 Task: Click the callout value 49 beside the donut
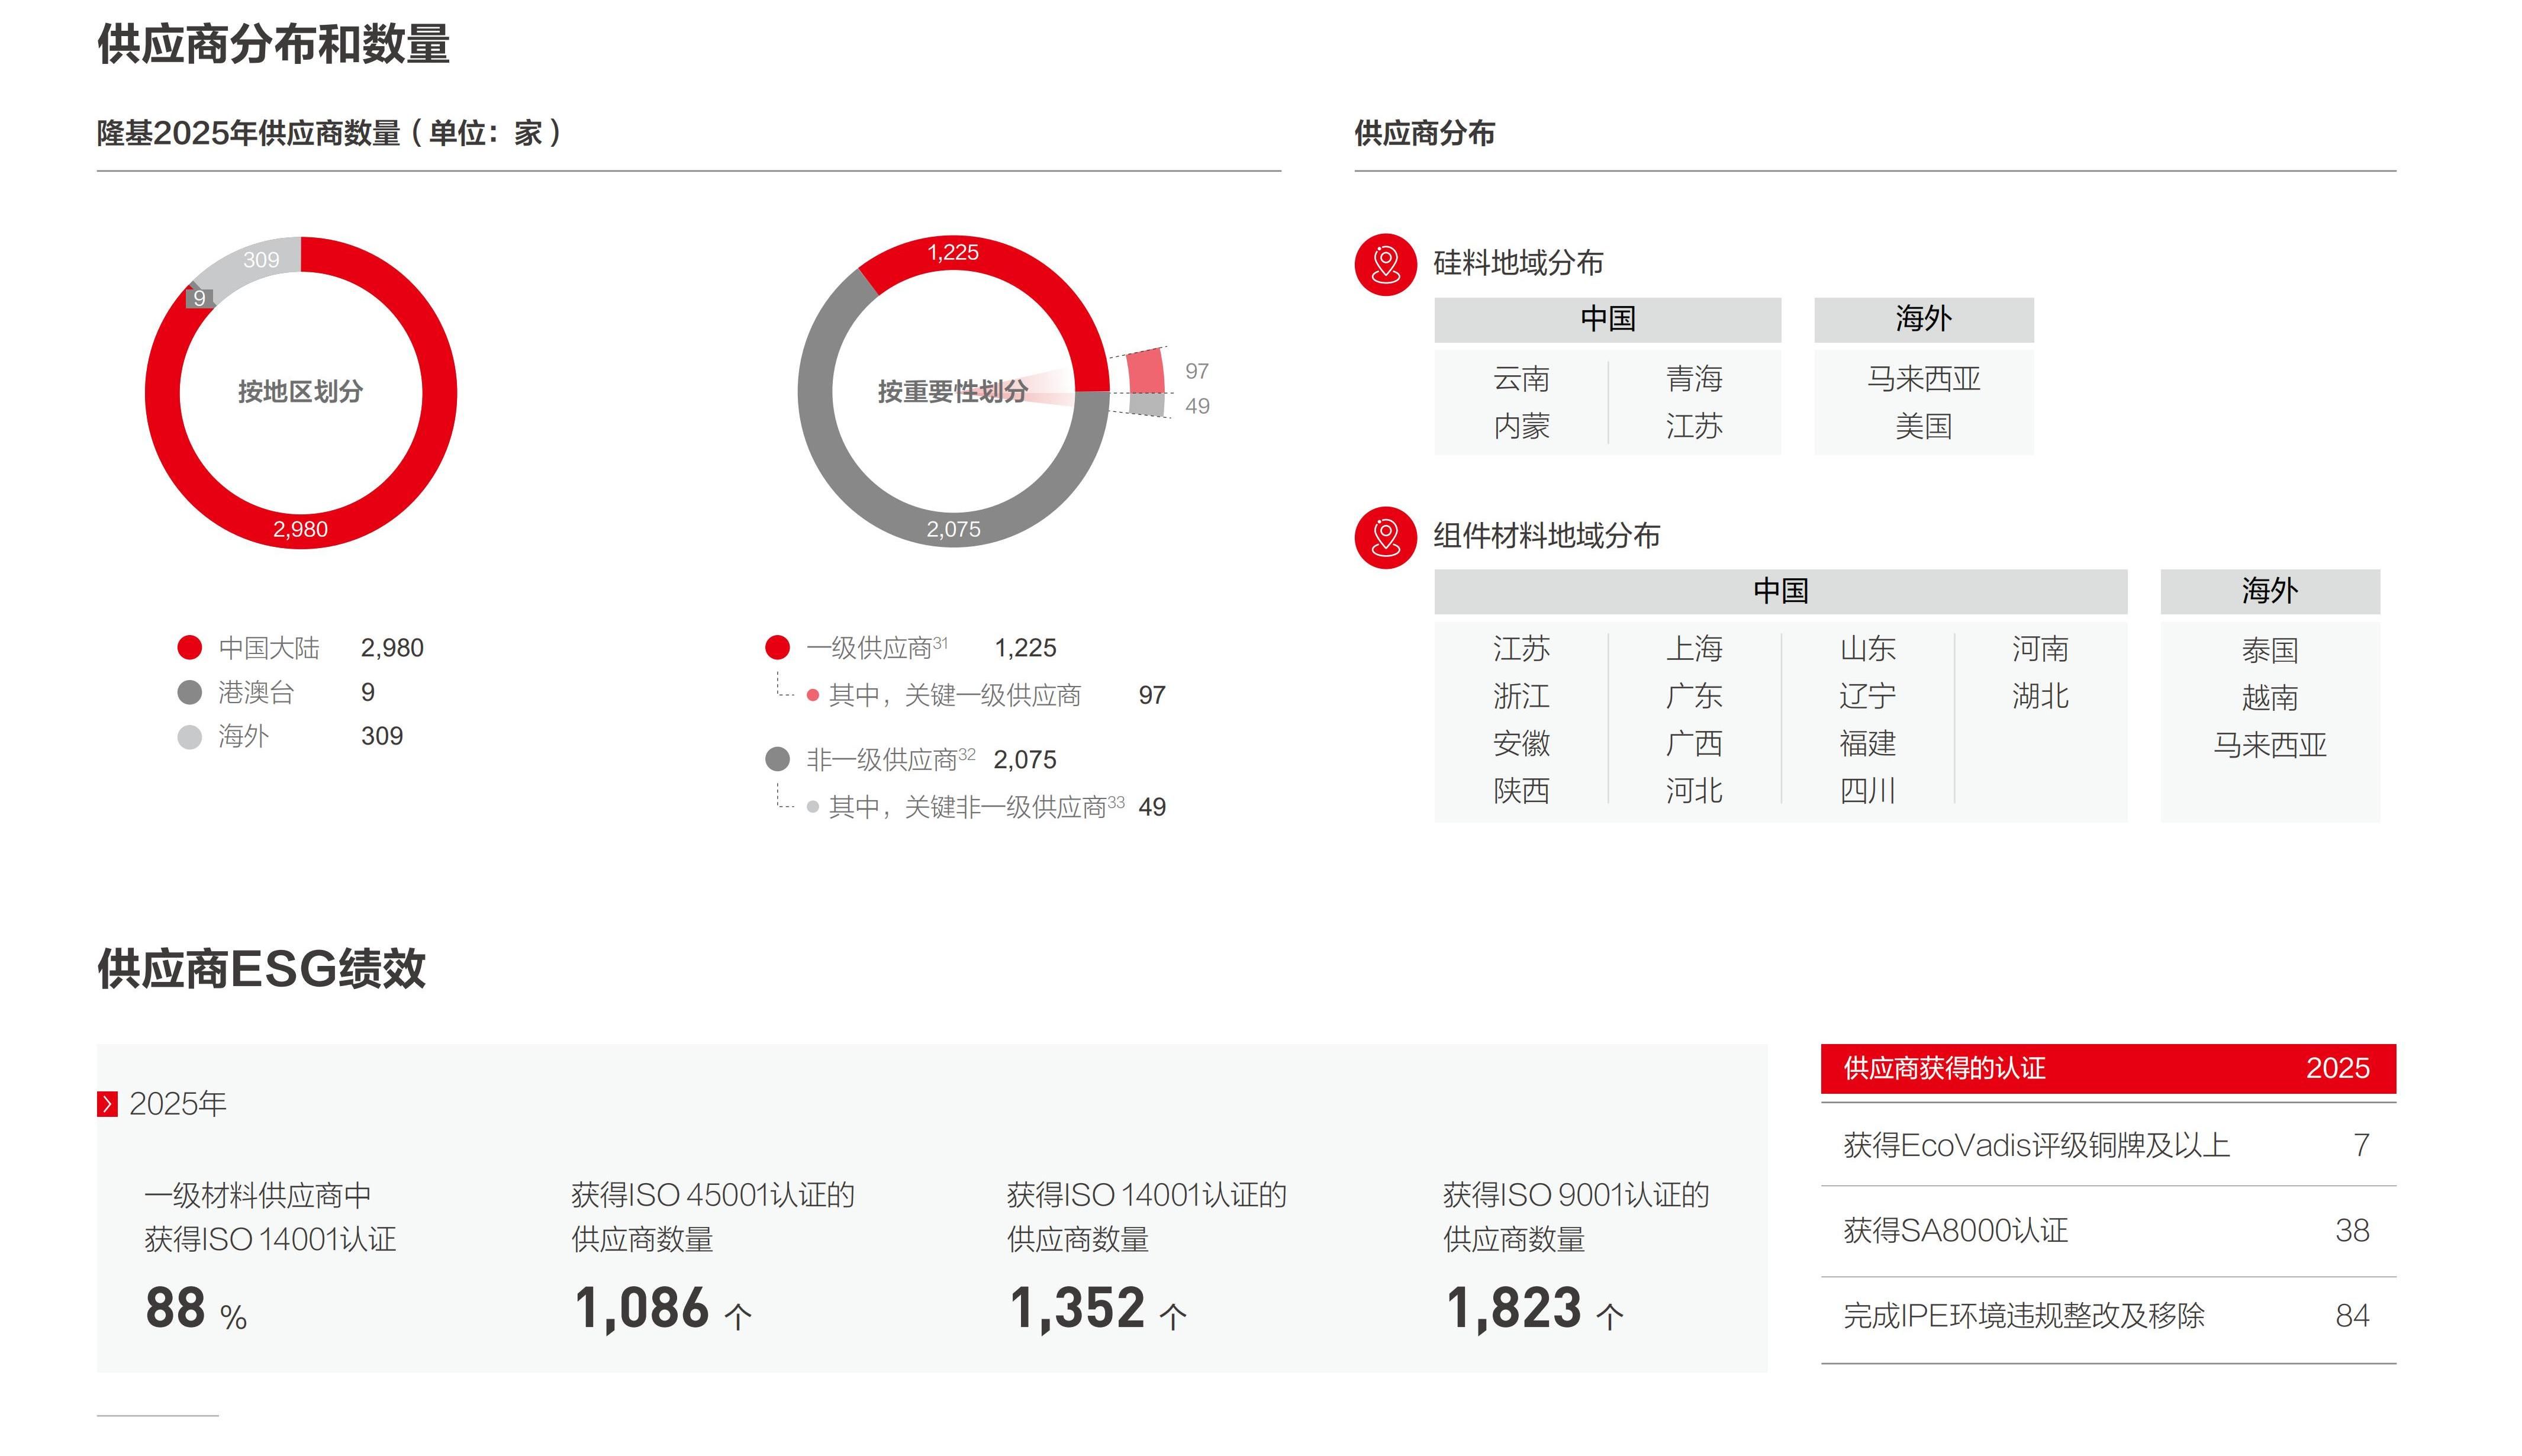[x=1197, y=406]
